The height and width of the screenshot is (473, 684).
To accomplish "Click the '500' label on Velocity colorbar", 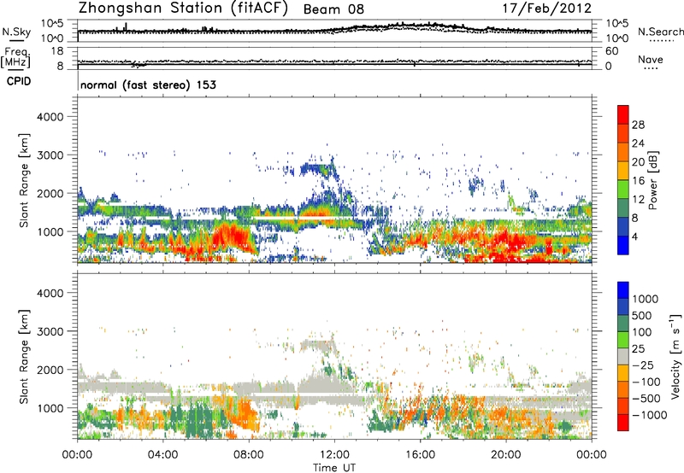I will [x=642, y=315].
